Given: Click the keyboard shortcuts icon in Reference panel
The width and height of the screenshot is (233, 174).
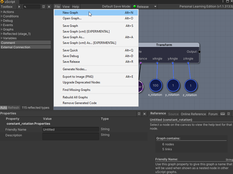Looking at the screenshot, I should pos(223,114).
